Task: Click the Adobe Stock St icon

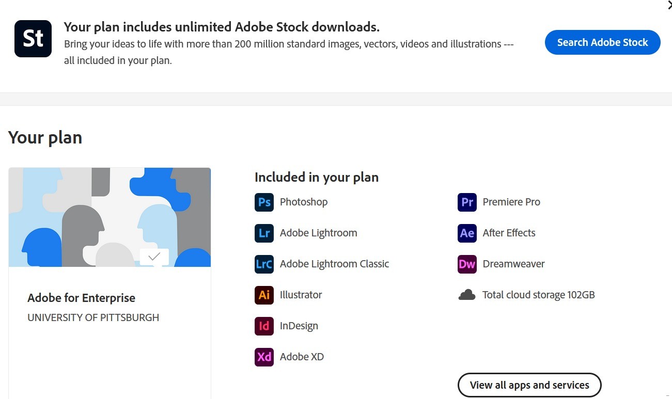Action: [33, 39]
